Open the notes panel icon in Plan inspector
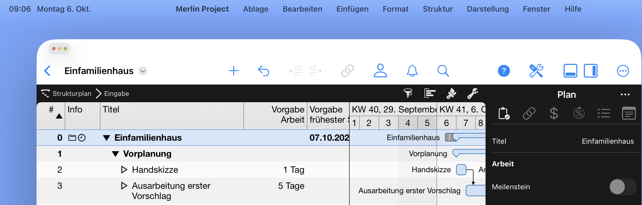 [x=629, y=113]
